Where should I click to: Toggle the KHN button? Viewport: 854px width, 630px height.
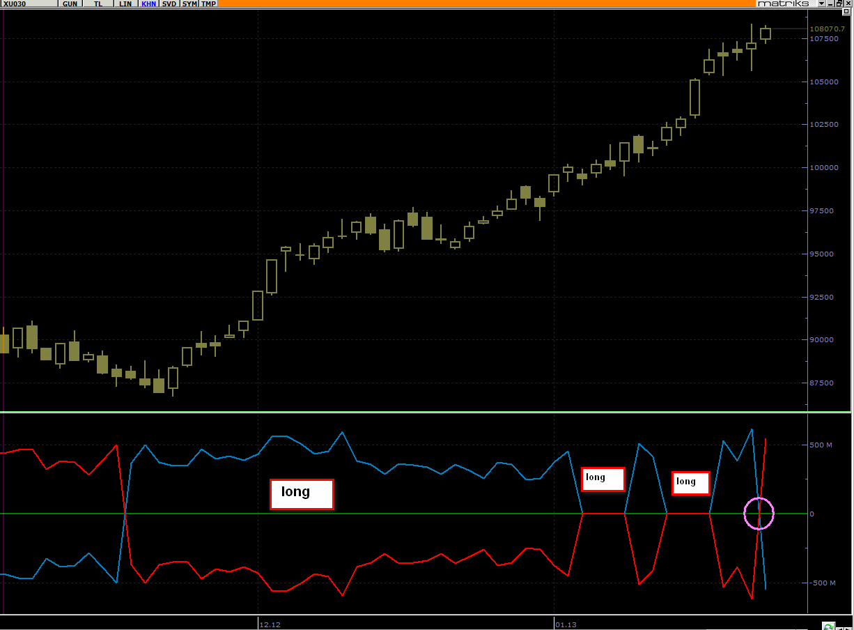click(x=148, y=3)
